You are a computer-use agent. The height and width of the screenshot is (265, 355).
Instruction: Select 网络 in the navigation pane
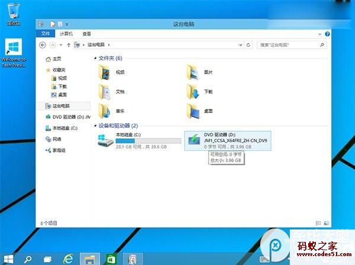click(53, 139)
